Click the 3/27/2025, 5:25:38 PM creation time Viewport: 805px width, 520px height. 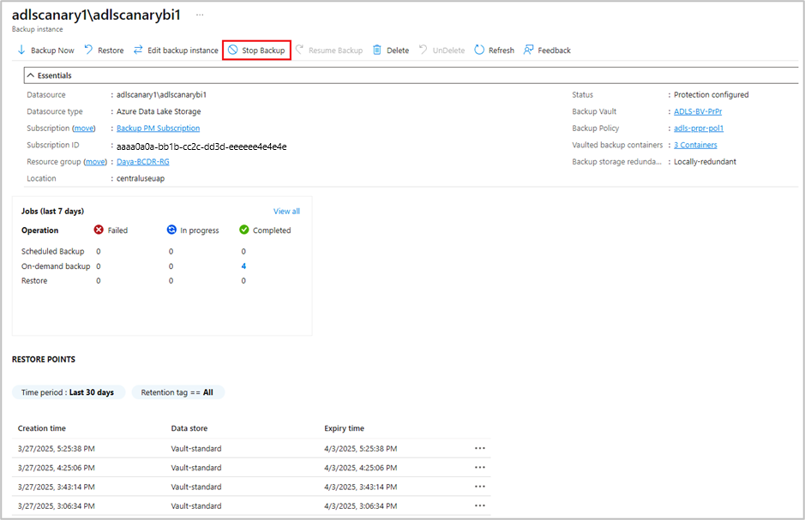pyautogui.click(x=57, y=449)
